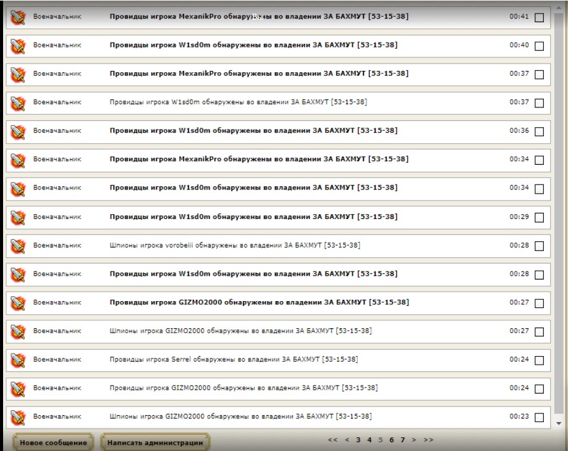The height and width of the screenshot is (451, 568).
Task: Click the icon on the 00:23 GIZMO2000 spies message
Action: coord(18,417)
